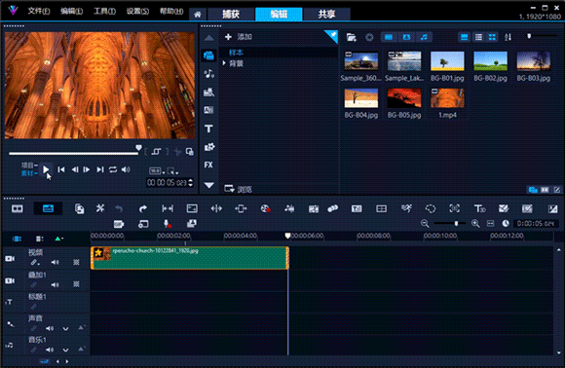Viewport: 565px width, 368px height.
Task: Click the Undo arrow button
Action: tap(119, 208)
